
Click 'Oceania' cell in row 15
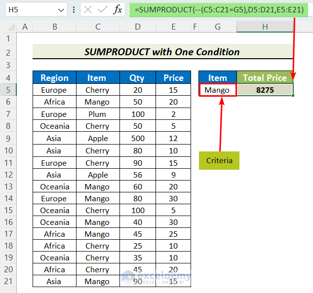pyautogui.click(x=54, y=210)
